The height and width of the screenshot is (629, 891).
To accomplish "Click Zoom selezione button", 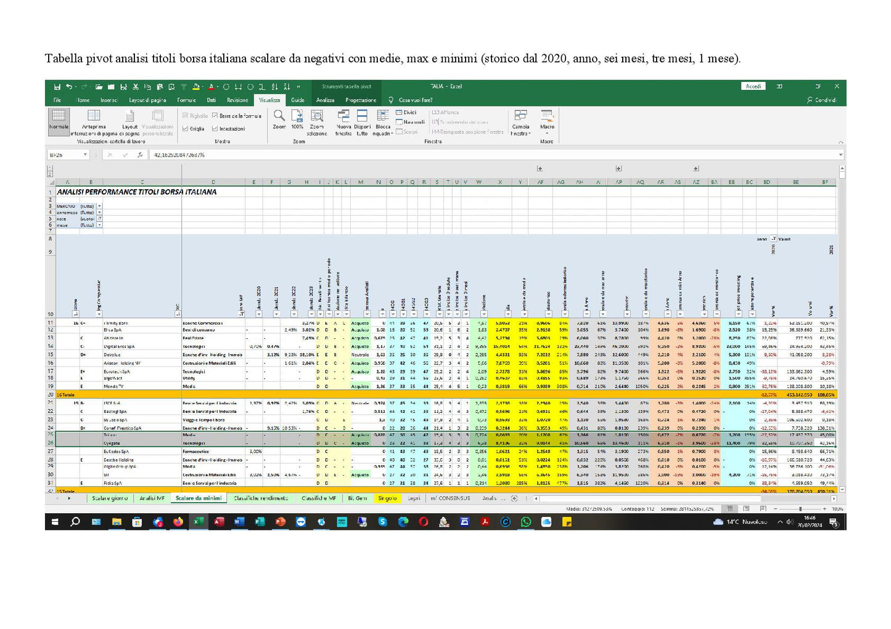I will pos(317,123).
